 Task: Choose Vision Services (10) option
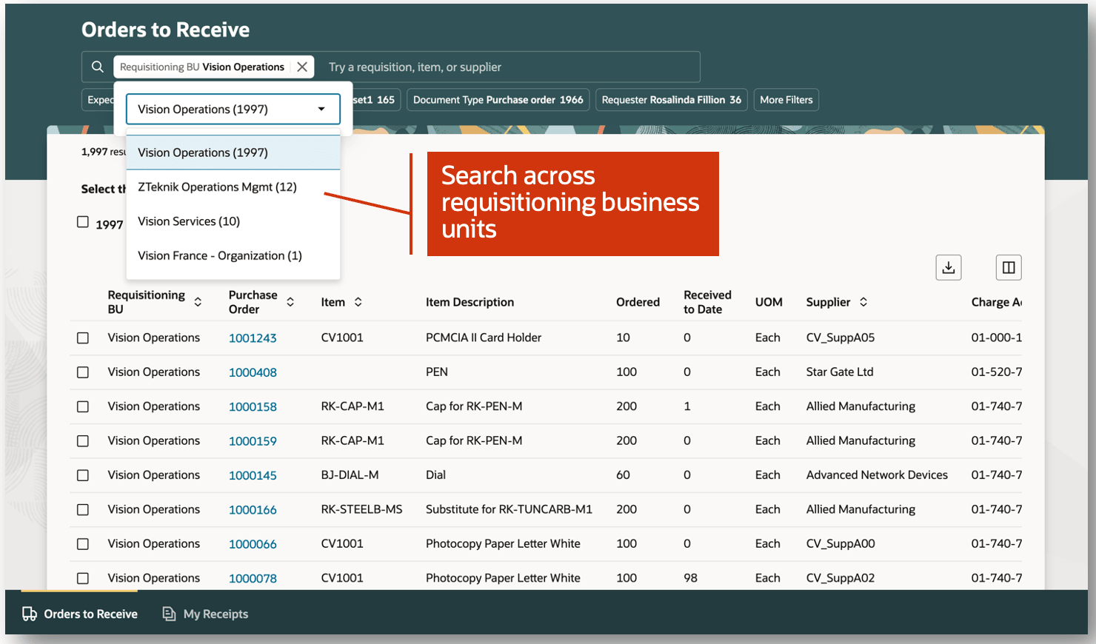point(233,221)
